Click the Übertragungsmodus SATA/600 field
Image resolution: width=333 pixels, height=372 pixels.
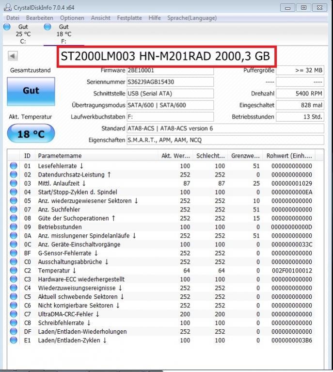(170, 105)
